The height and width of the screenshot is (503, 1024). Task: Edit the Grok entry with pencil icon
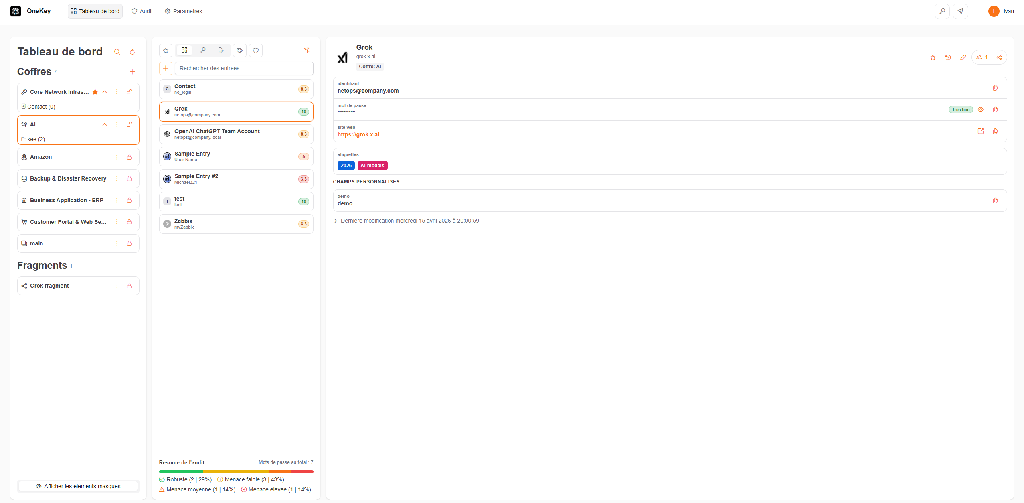click(963, 57)
